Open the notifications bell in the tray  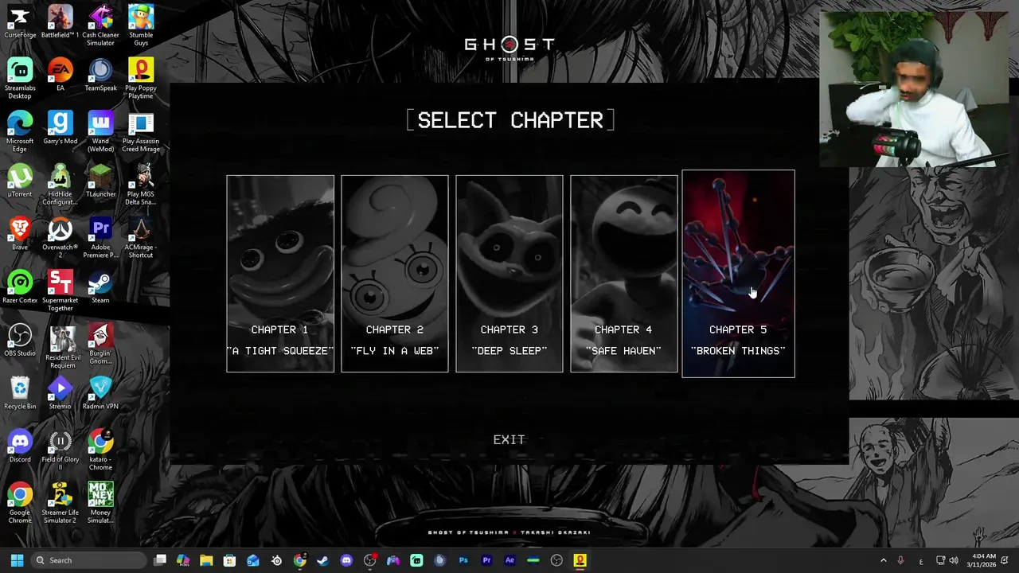click(1006, 560)
